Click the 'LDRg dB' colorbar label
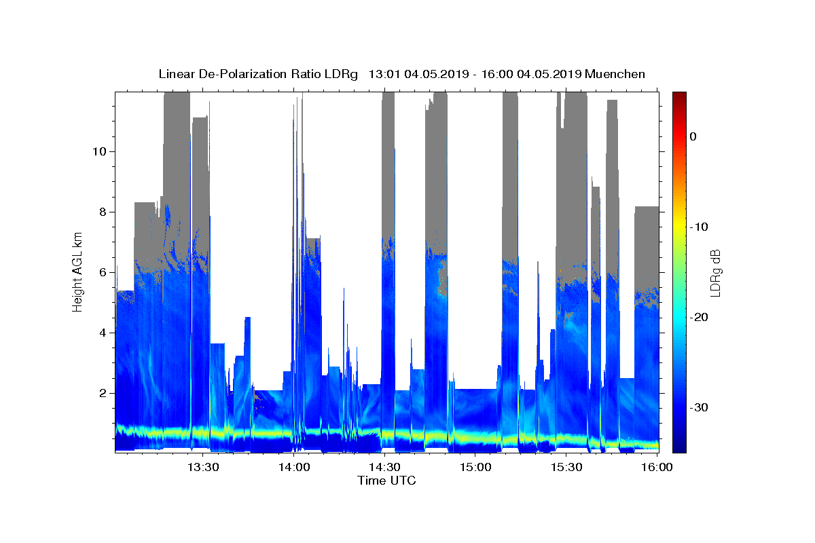The width and height of the screenshot is (815, 543). click(714, 273)
